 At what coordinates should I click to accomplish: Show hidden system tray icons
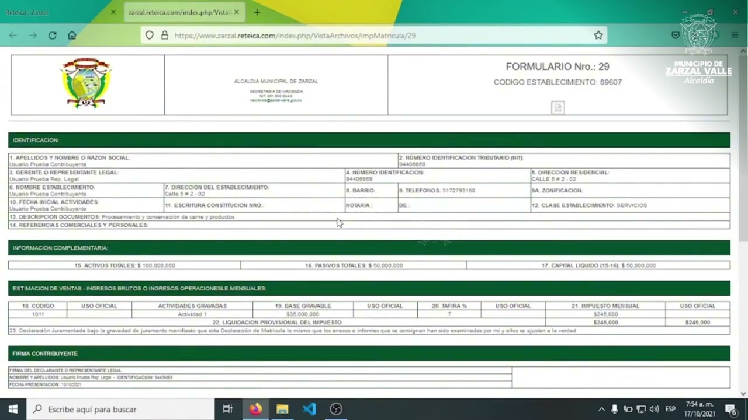[601, 409]
